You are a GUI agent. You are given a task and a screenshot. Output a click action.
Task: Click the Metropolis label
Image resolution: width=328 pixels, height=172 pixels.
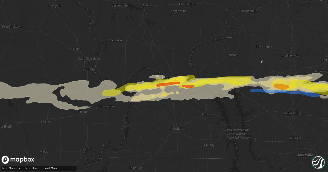tap(167, 78)
